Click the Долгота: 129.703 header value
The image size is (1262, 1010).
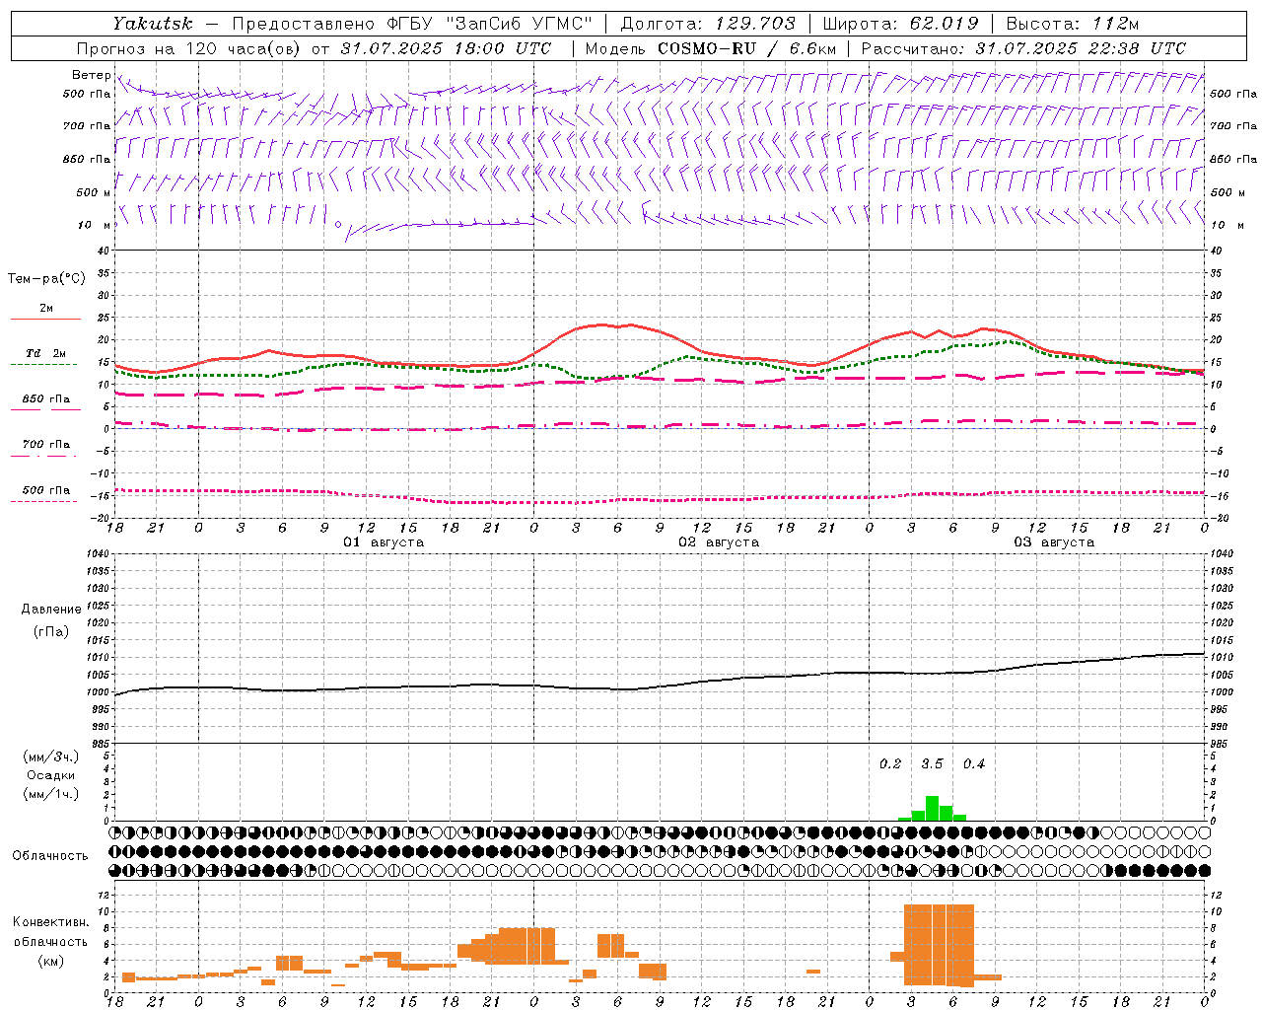707,24
